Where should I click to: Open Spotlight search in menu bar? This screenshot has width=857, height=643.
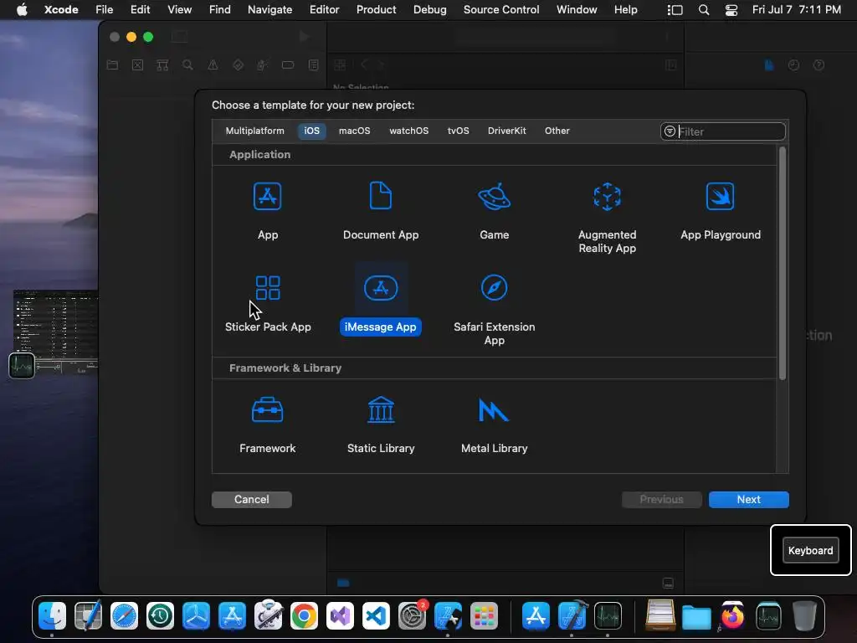coord(704,10)
